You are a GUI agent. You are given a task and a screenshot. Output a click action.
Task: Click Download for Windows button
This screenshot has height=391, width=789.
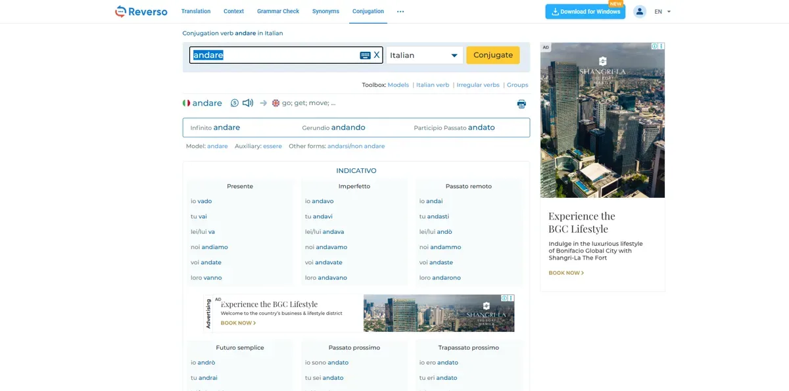click(585, 11)
